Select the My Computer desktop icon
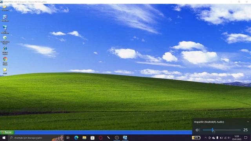The image size is (251, 141). (x=5, y=18)
